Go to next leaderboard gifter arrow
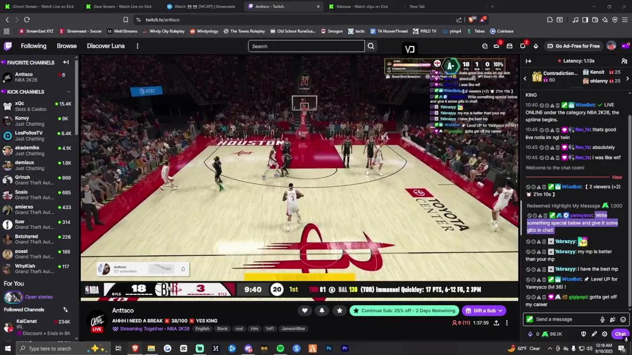Viewport: 632px width, 355px height. [x=627, y=78]
